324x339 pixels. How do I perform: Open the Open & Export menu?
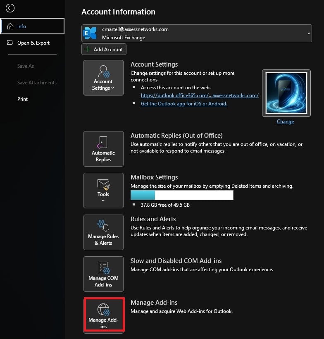[33, 43]
